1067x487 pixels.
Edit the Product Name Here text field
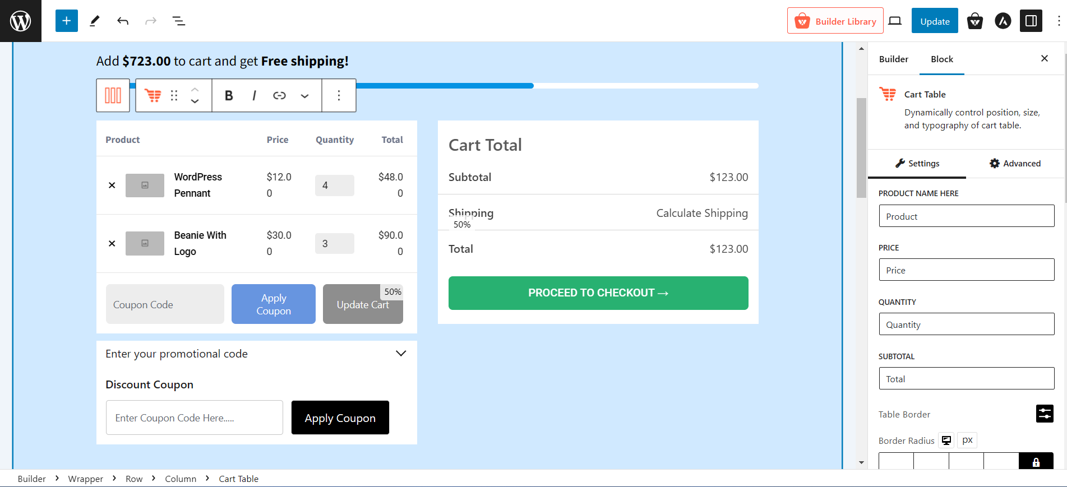[967, 216]
